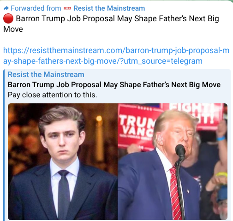Click the red campaign sign in the photo
The width and height of the screenshot is (233, 221).
point(136,127)
